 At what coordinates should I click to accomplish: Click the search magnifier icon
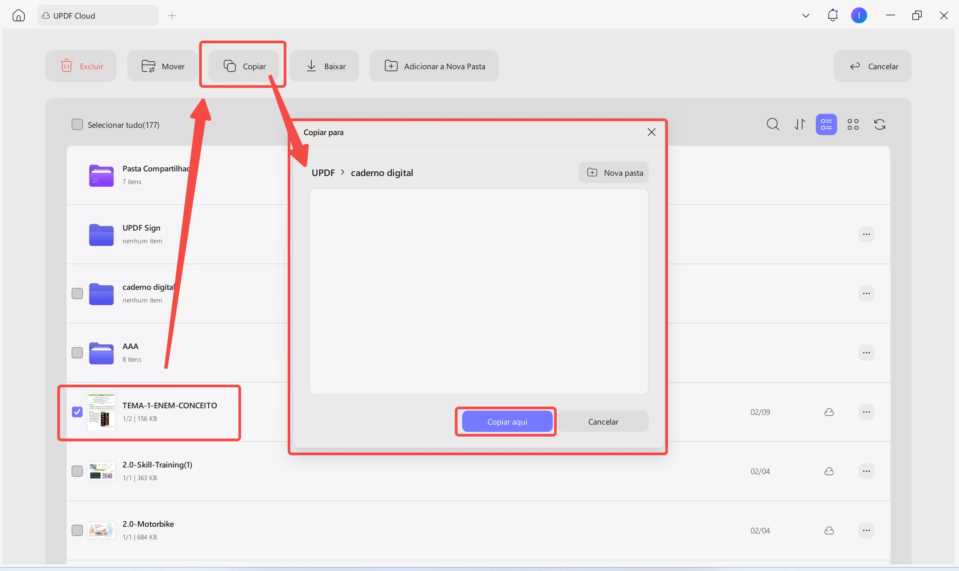773,124
